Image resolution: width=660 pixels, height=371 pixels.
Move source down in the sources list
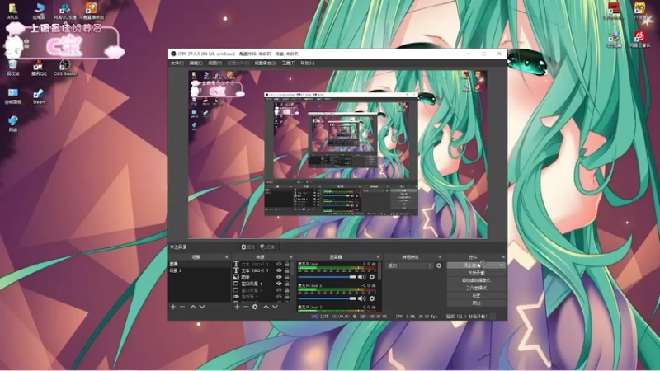(275, 307)
